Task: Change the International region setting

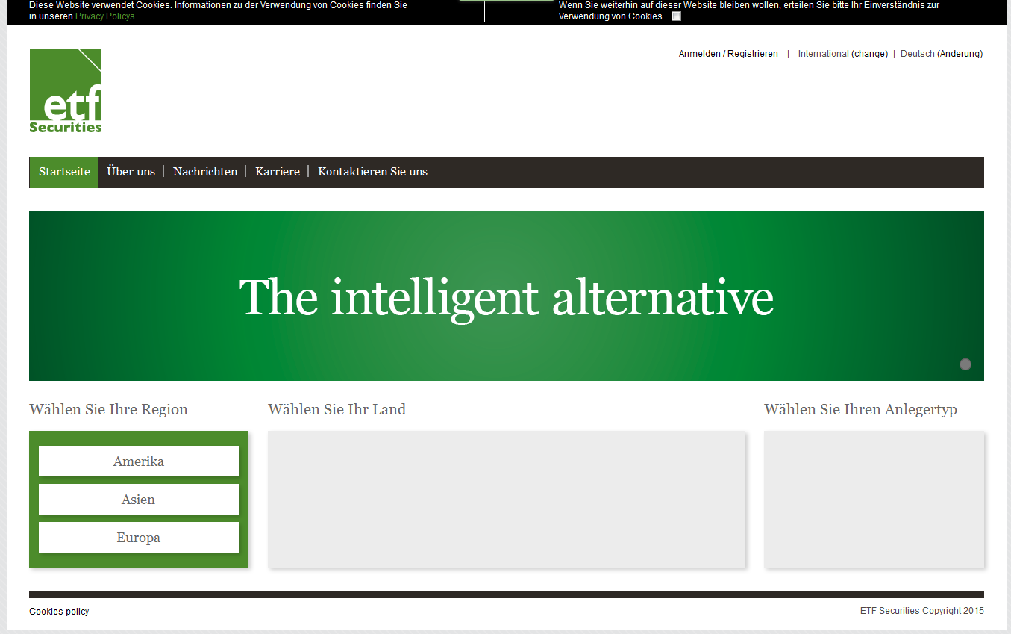Action: [x=870, y=54]
